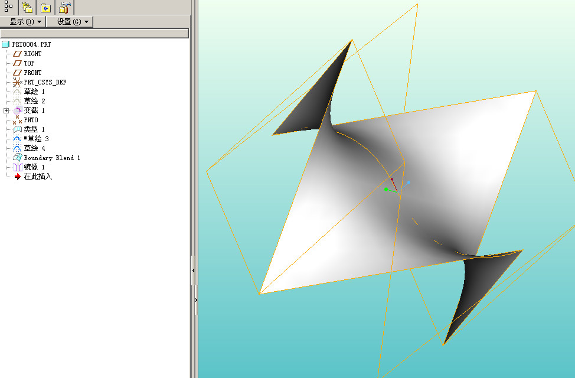Collapse the navigator panel with left arrow
This screenshot has height=378, width=575.
tap(193, 271)
